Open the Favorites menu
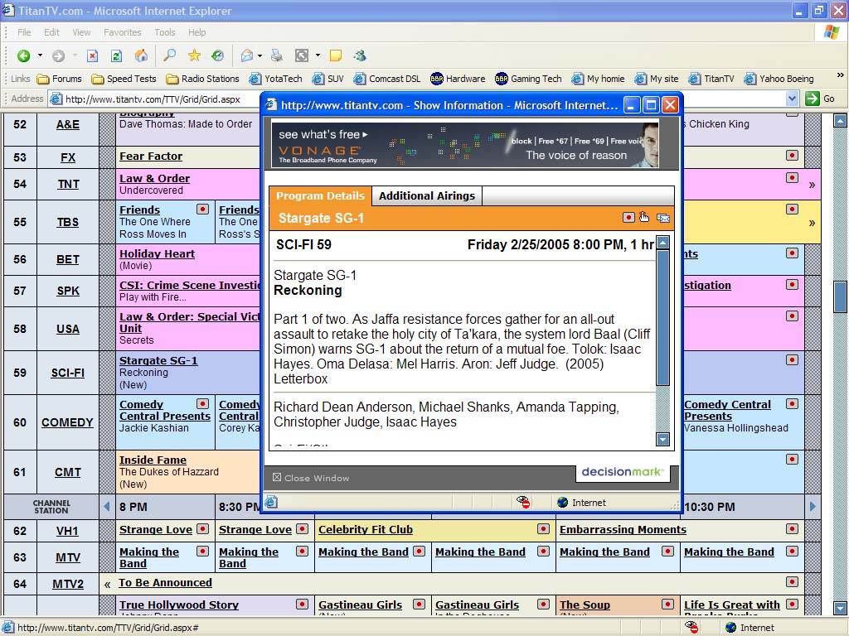This screenshot has width=849, height=636. 123,32
